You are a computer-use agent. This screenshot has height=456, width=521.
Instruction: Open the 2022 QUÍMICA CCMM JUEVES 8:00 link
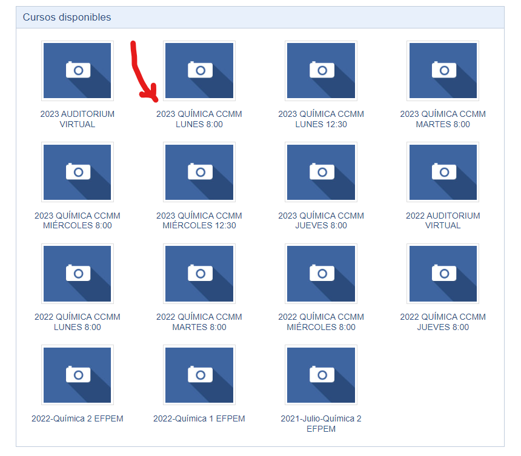click(x=443, y=322)
